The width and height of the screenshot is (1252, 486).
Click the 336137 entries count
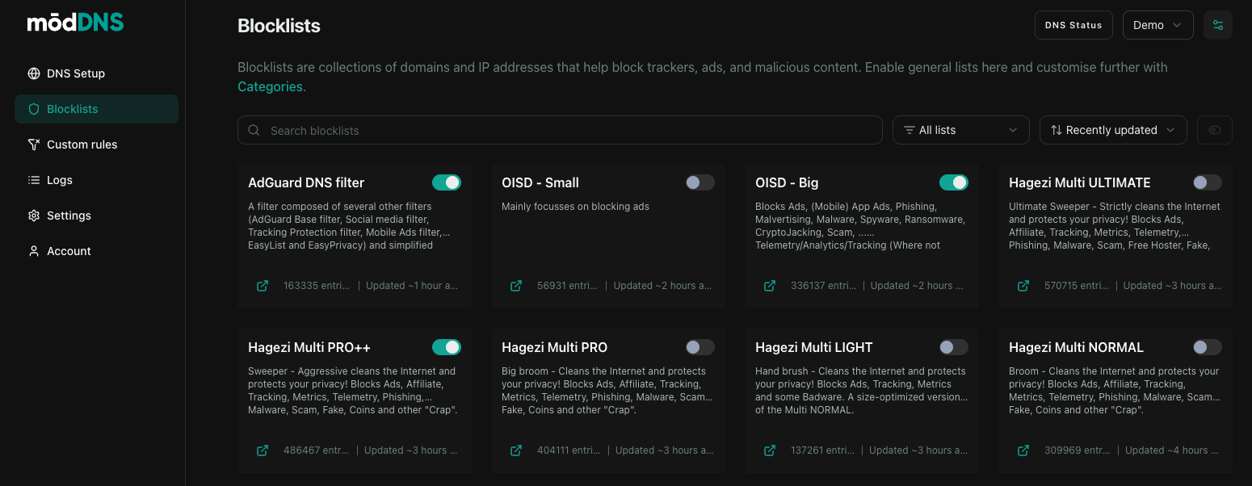[824, 286]
